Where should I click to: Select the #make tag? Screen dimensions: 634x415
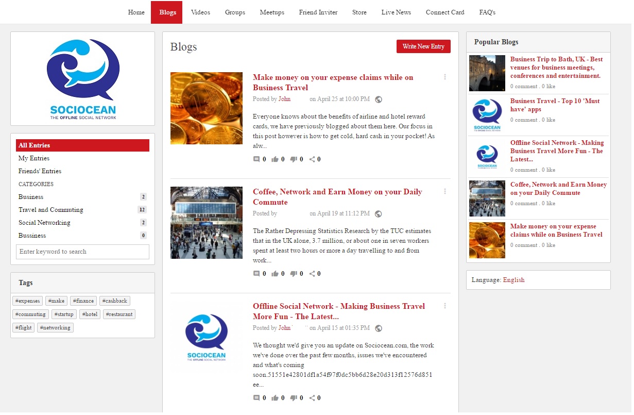coord(57,301)
